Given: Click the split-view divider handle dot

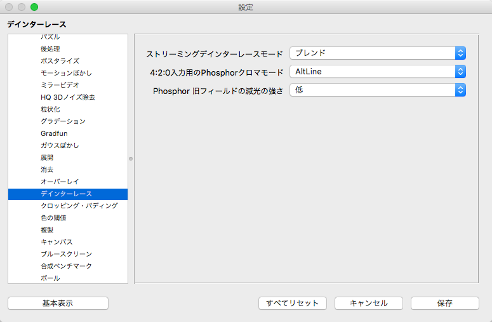Looking at the screenshot, I should (x=131, y=159).
